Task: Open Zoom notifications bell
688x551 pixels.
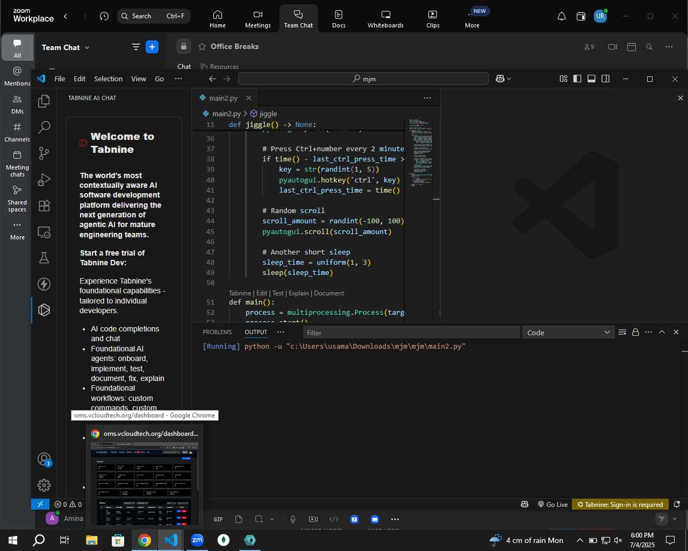Action: pyautogui.click(x=562, y=16)
